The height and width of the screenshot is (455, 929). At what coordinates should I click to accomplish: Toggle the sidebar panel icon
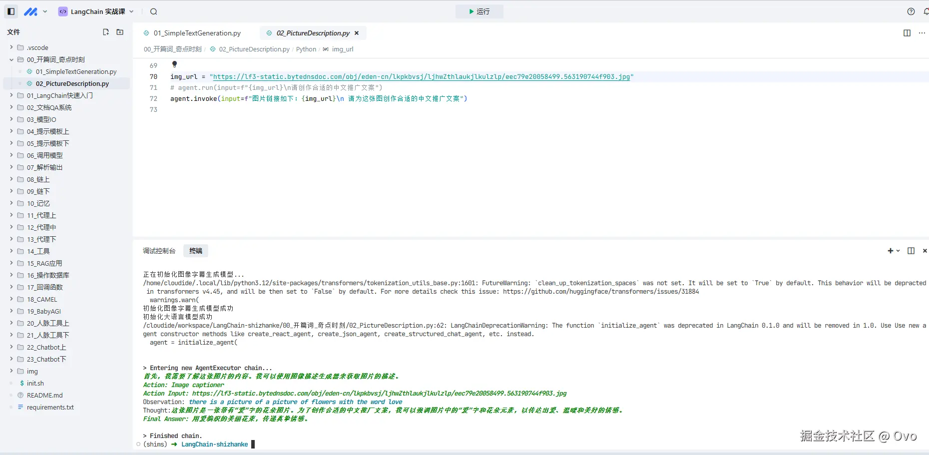pyautogui.click(x=11, y=11)
